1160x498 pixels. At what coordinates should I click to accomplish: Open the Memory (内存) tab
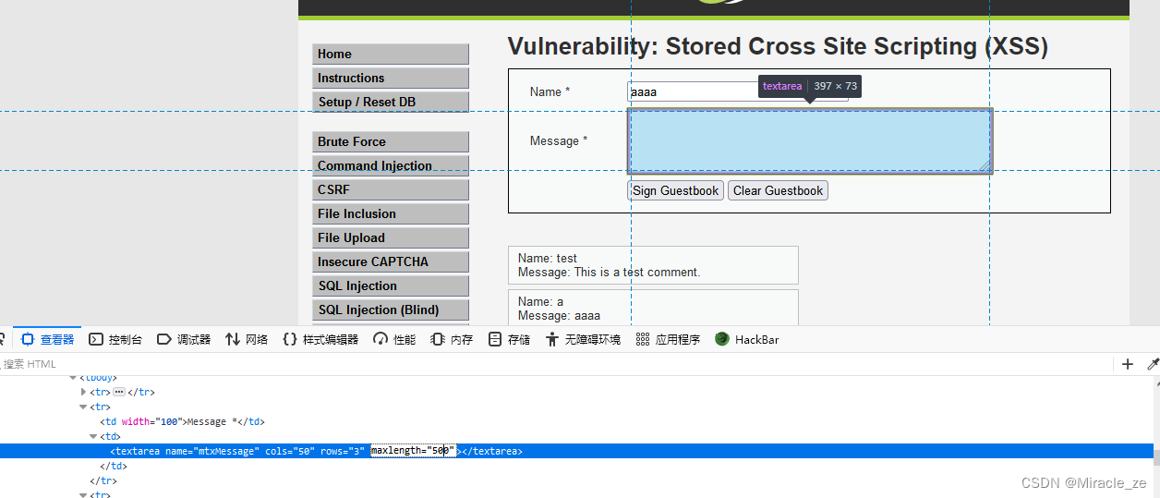tap(452, 339)
